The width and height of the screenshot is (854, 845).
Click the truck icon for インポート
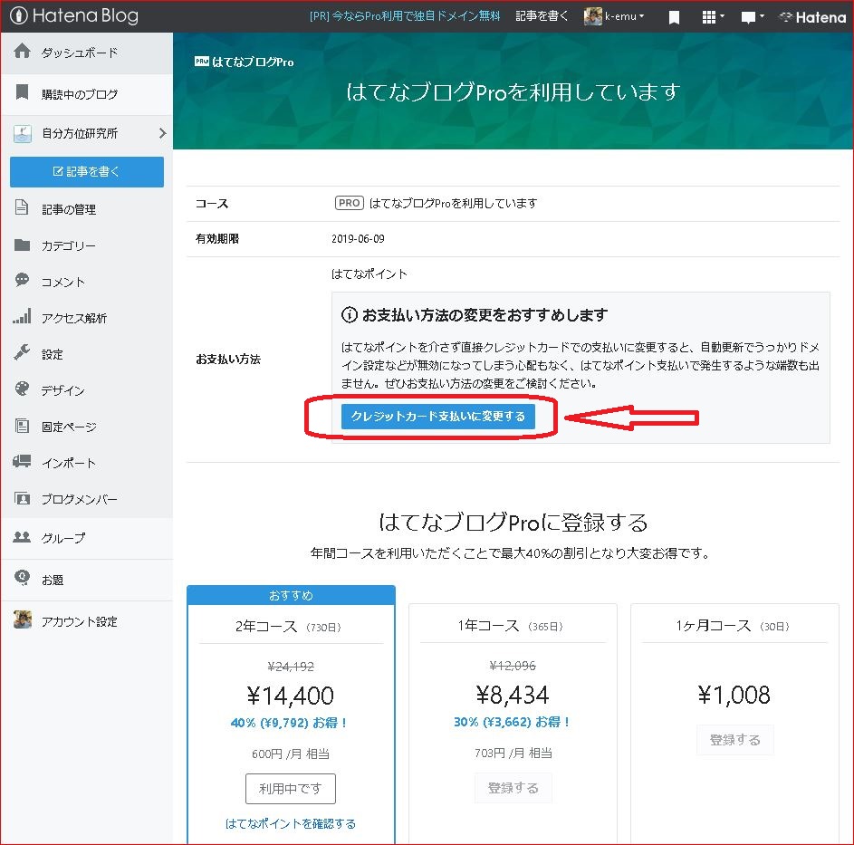(x=23, y=461)
